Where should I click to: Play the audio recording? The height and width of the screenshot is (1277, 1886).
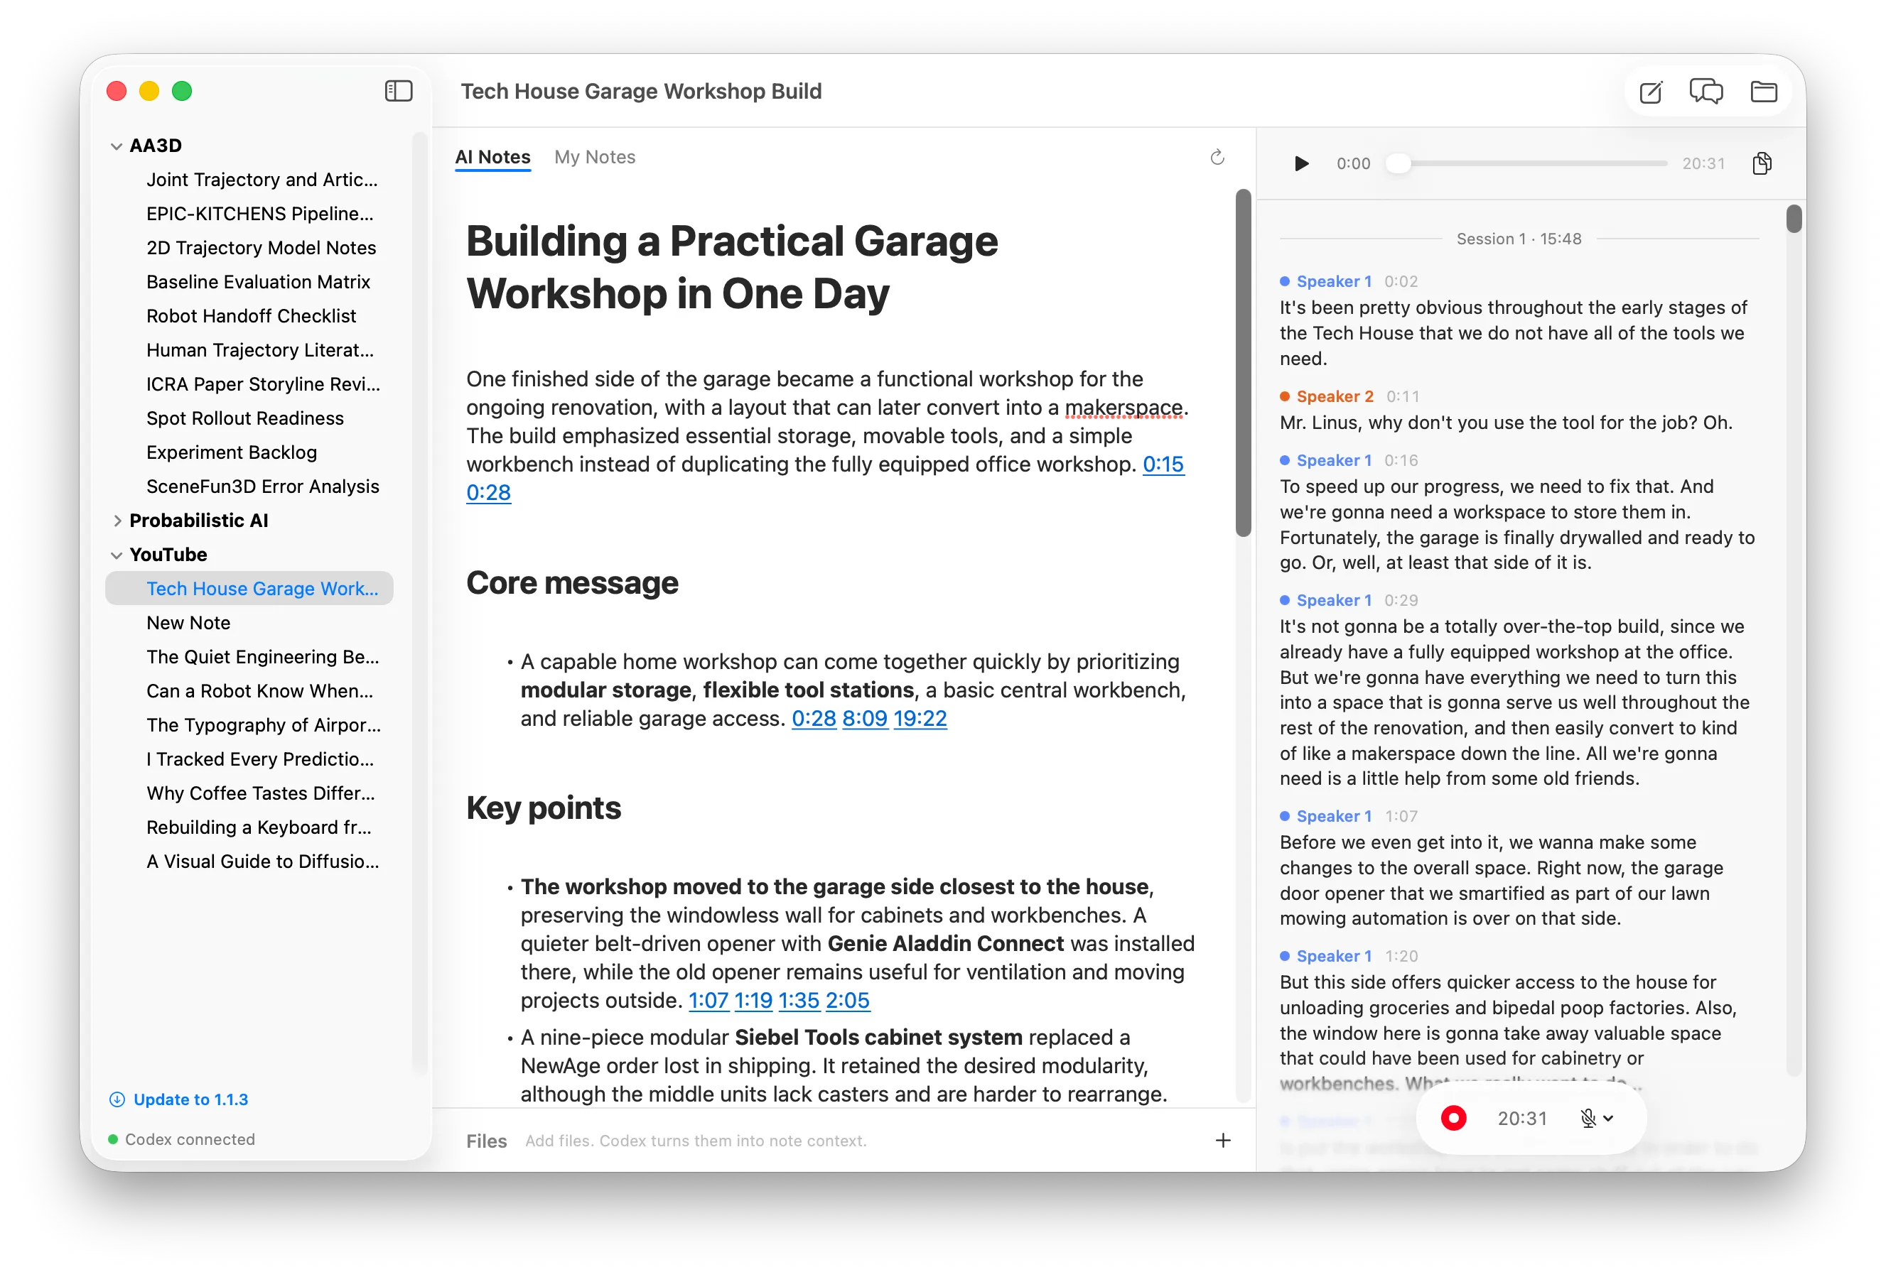[x=1301, y=164]
